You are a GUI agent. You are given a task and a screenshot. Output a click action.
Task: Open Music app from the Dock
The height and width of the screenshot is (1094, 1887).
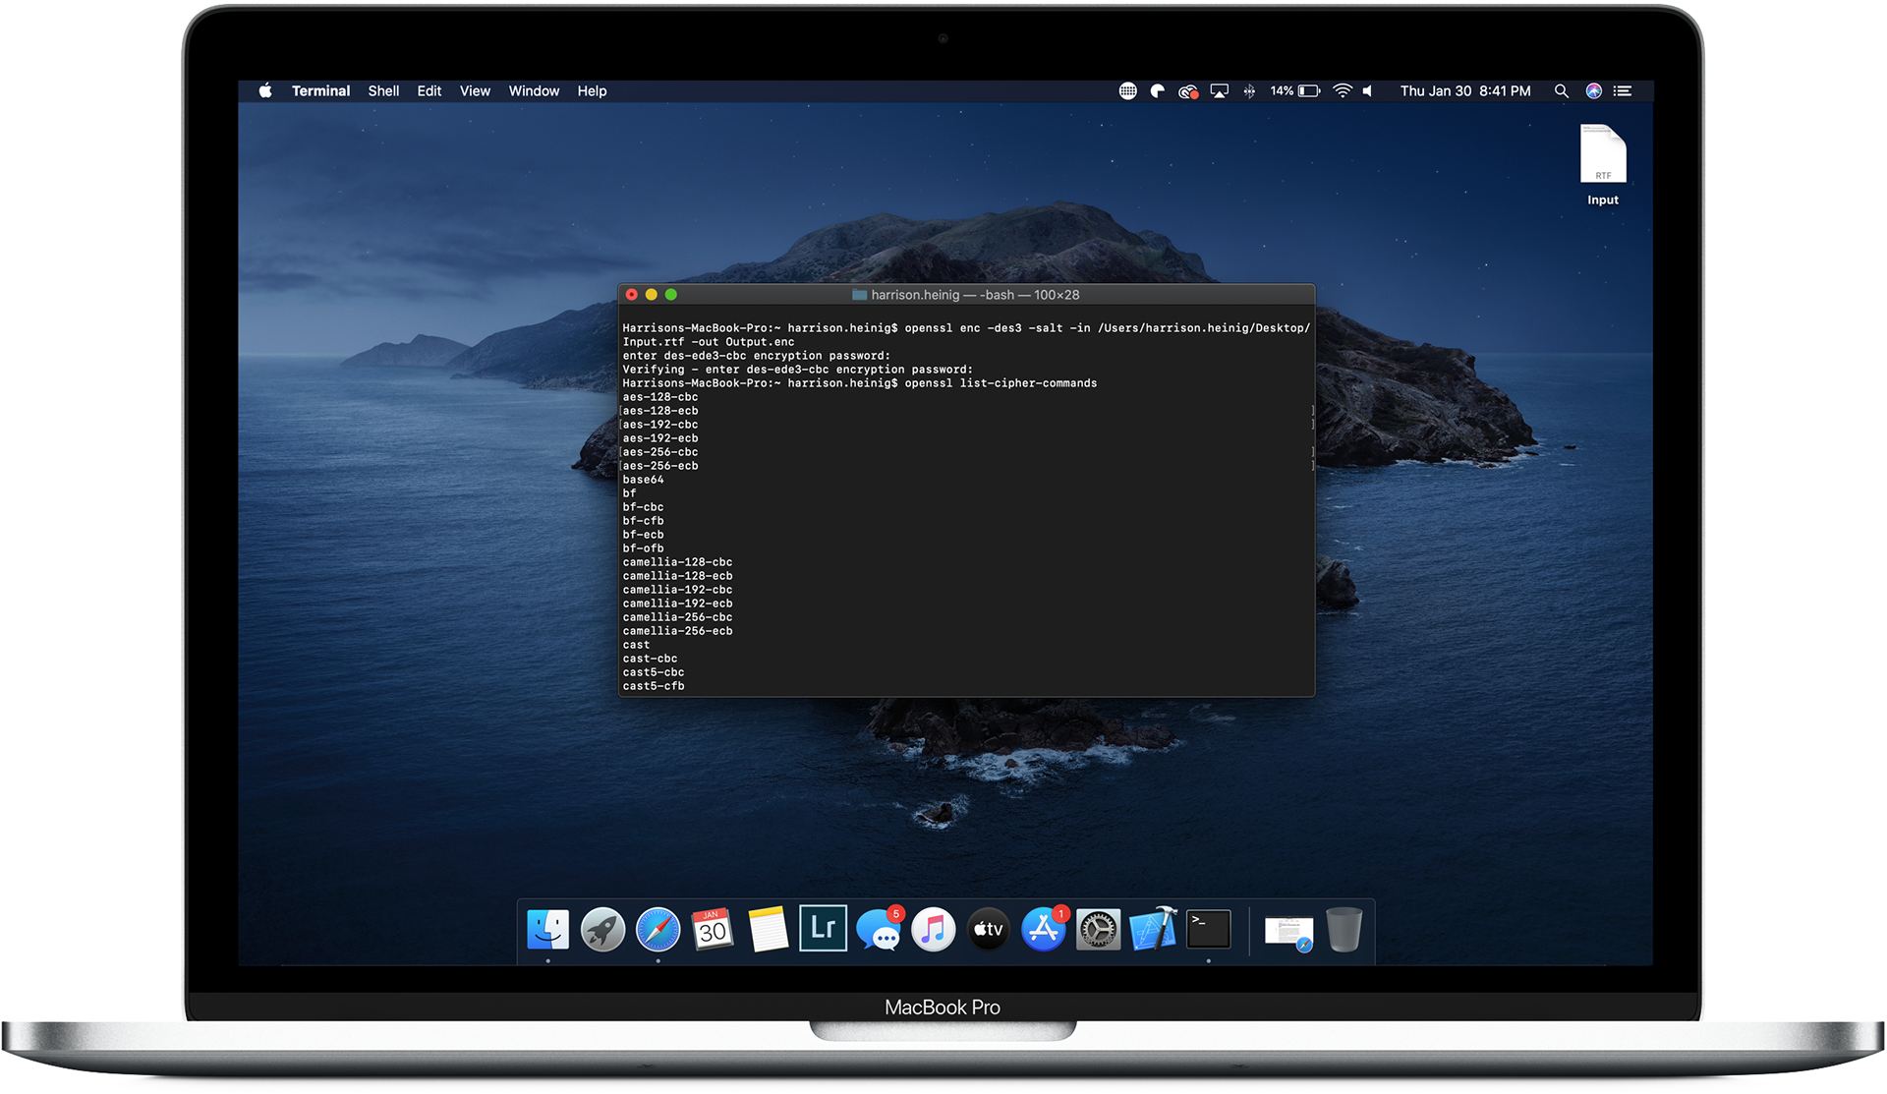click(934, 929)
